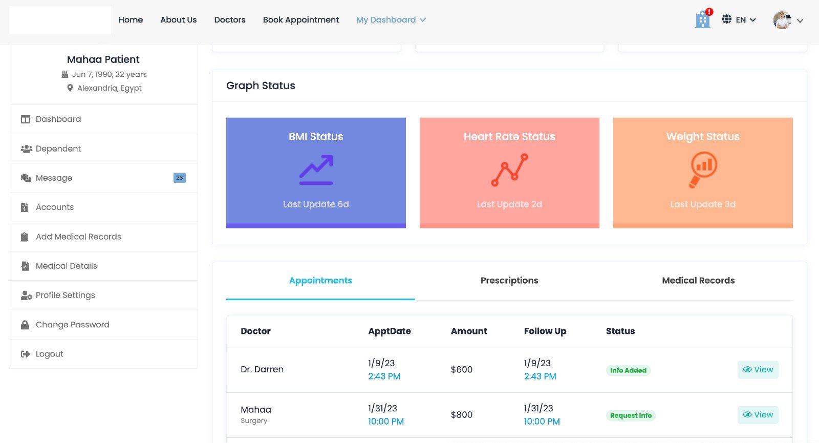Click the Message chat bubbles icon
The width and height of the screenshot is (819, 443).
(x=26, y=178)
